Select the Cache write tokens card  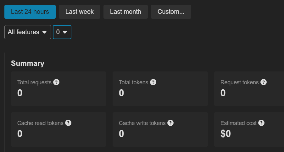pyautogui.click(x=160, y=129)
